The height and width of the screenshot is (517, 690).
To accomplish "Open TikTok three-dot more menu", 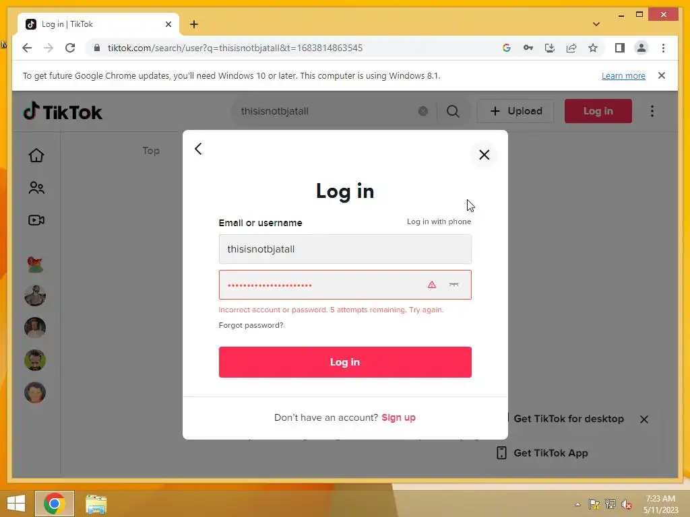I will 652,111.
